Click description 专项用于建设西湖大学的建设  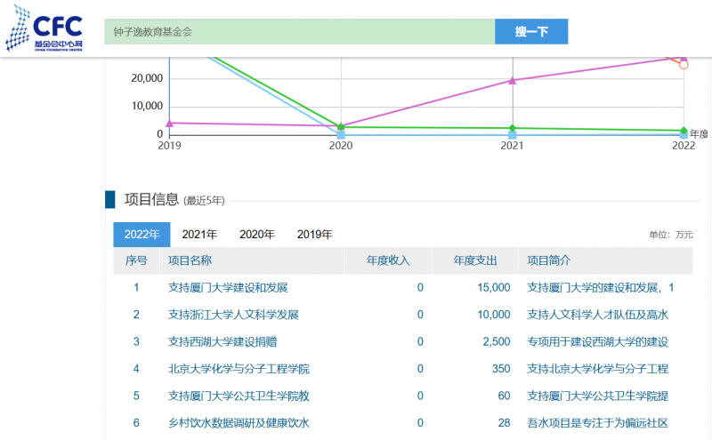coord(597,341)
